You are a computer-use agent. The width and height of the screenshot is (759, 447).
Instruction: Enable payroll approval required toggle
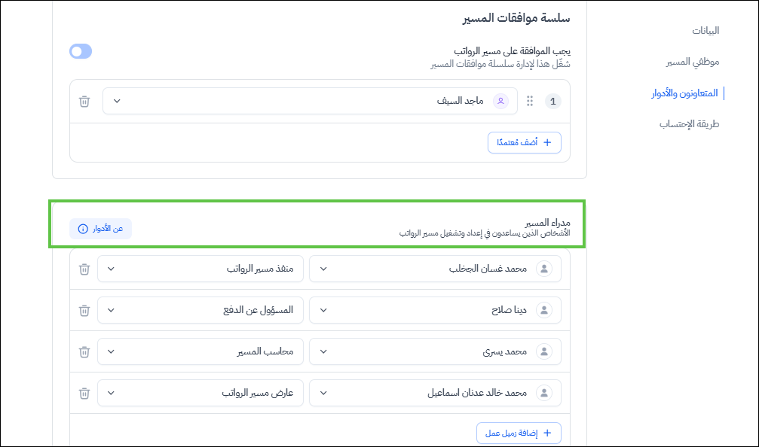[x=81, y=51]
